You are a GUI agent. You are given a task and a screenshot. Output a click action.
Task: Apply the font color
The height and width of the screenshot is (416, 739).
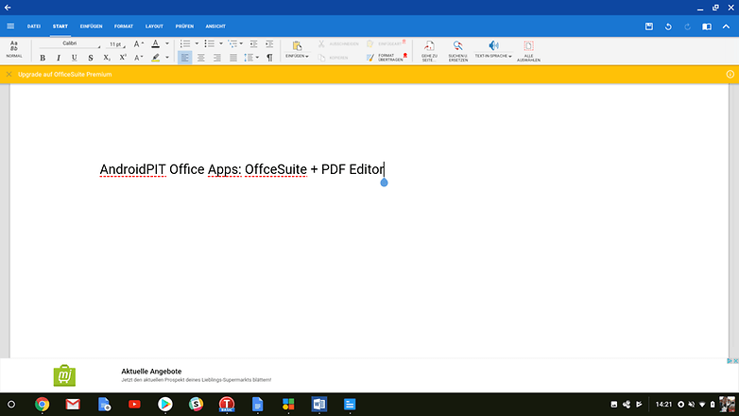[156, 43]
